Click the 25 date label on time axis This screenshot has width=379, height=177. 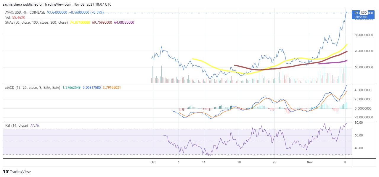coord(274,162)
